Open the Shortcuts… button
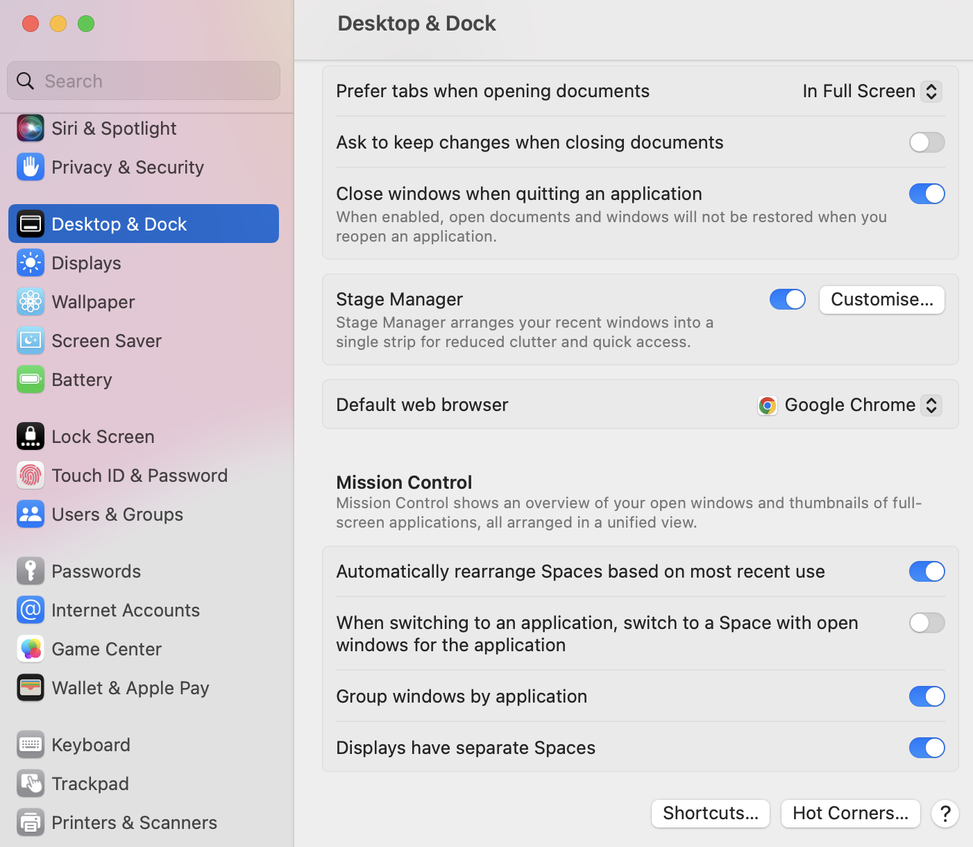The height and width of the screenshot is (847, 973). click(710, 813)
